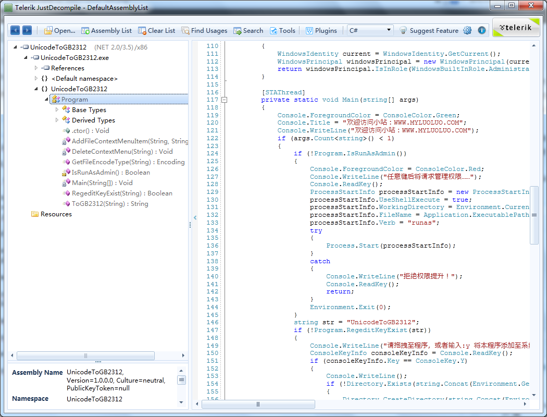Select AddFileContextMenuItem method in tree
The image size is (547, 417).
coord(125,141)
